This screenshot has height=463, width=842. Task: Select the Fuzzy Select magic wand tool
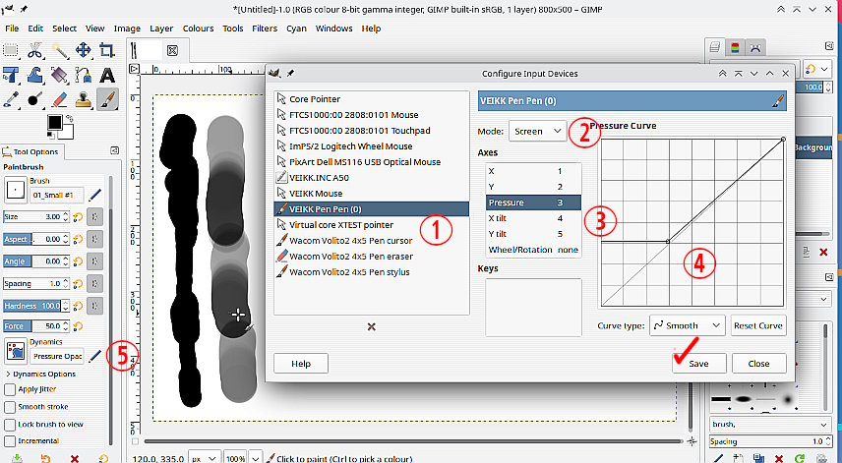[x=59, y=51]
